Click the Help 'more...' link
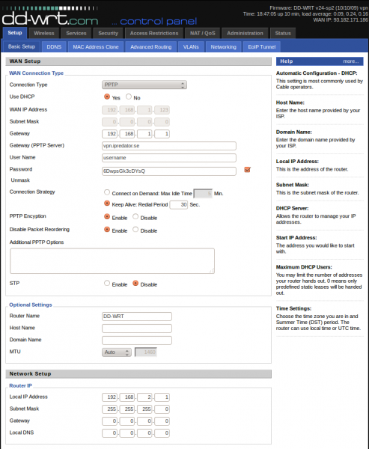This screenshot has width=369, height=449. click(351, 61)
